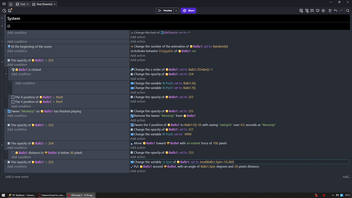
Task: Click the 'Add...' link at bottom right
Action: click(346, 177)
